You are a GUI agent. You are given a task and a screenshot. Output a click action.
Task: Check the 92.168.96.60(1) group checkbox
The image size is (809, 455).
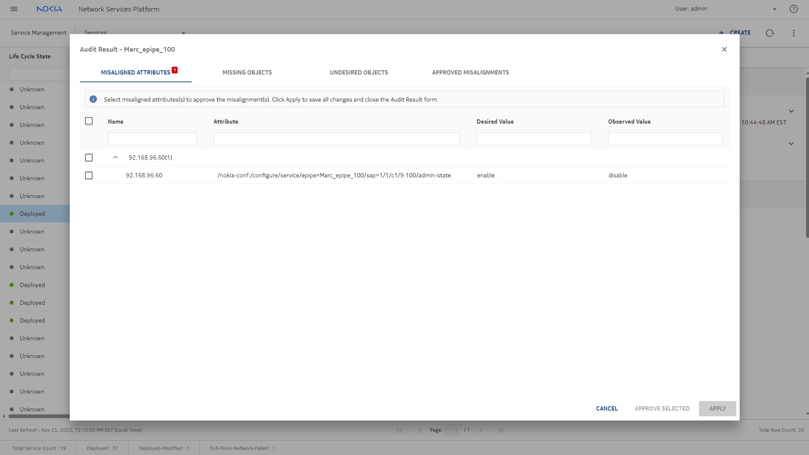coord(89,158)
